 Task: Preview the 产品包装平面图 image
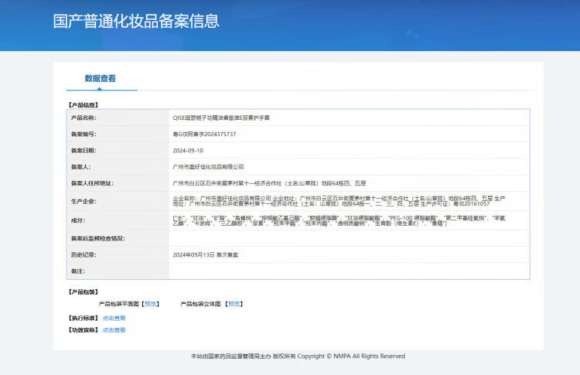coord(150,304)
